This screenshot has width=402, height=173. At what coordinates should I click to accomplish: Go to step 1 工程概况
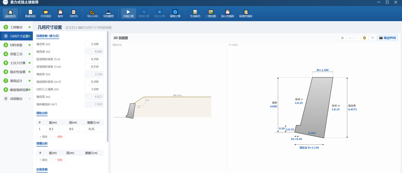(x=16, y=27)
